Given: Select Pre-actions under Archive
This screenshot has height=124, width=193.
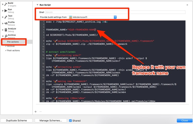Looking at the screenshot, I should [13, 42].
